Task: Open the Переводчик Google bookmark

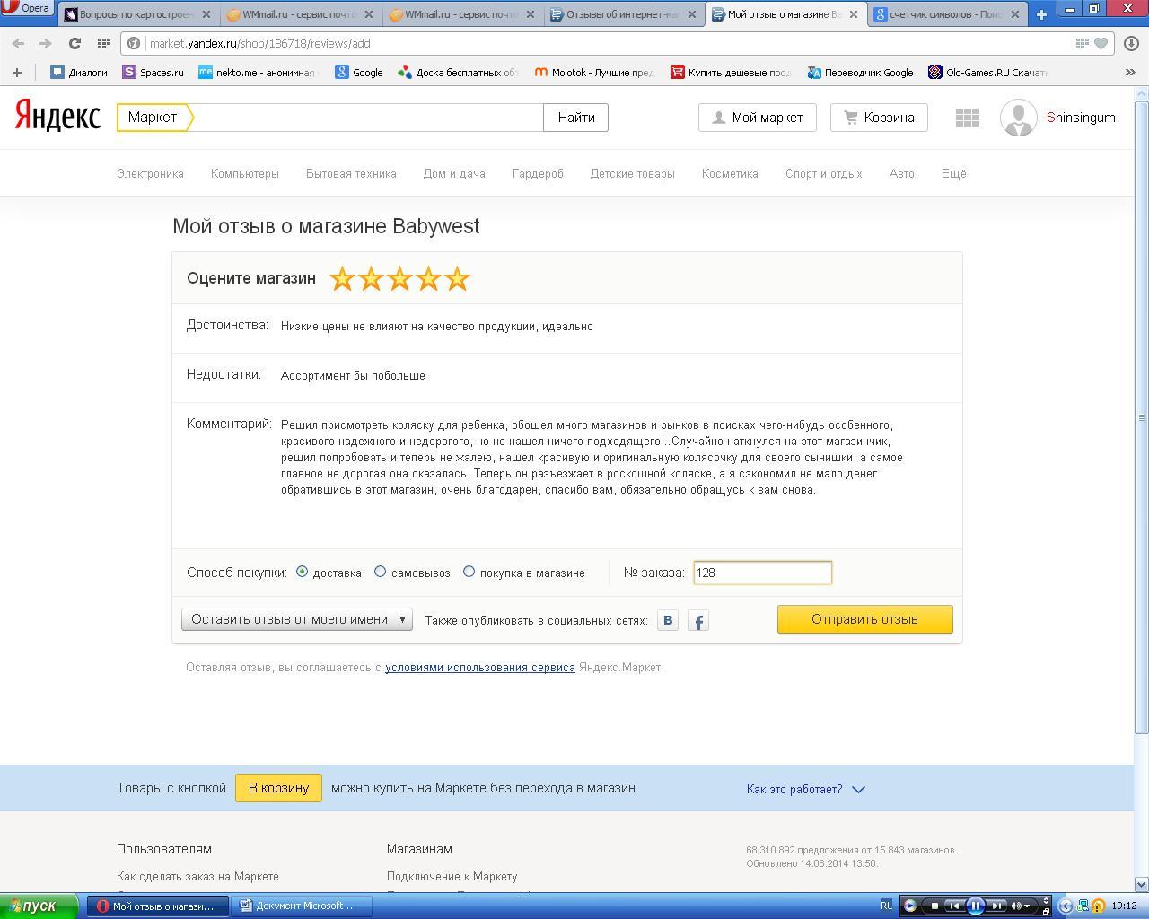Action: point(860,73)
